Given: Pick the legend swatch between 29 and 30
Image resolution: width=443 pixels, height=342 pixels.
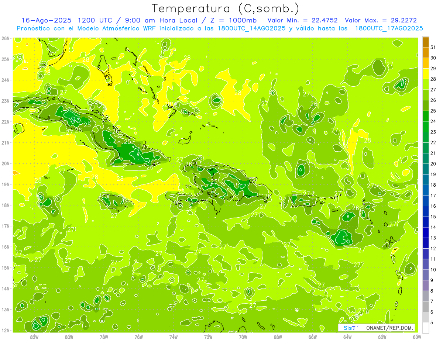Looking at the screenshot, I should click(426, 63).
